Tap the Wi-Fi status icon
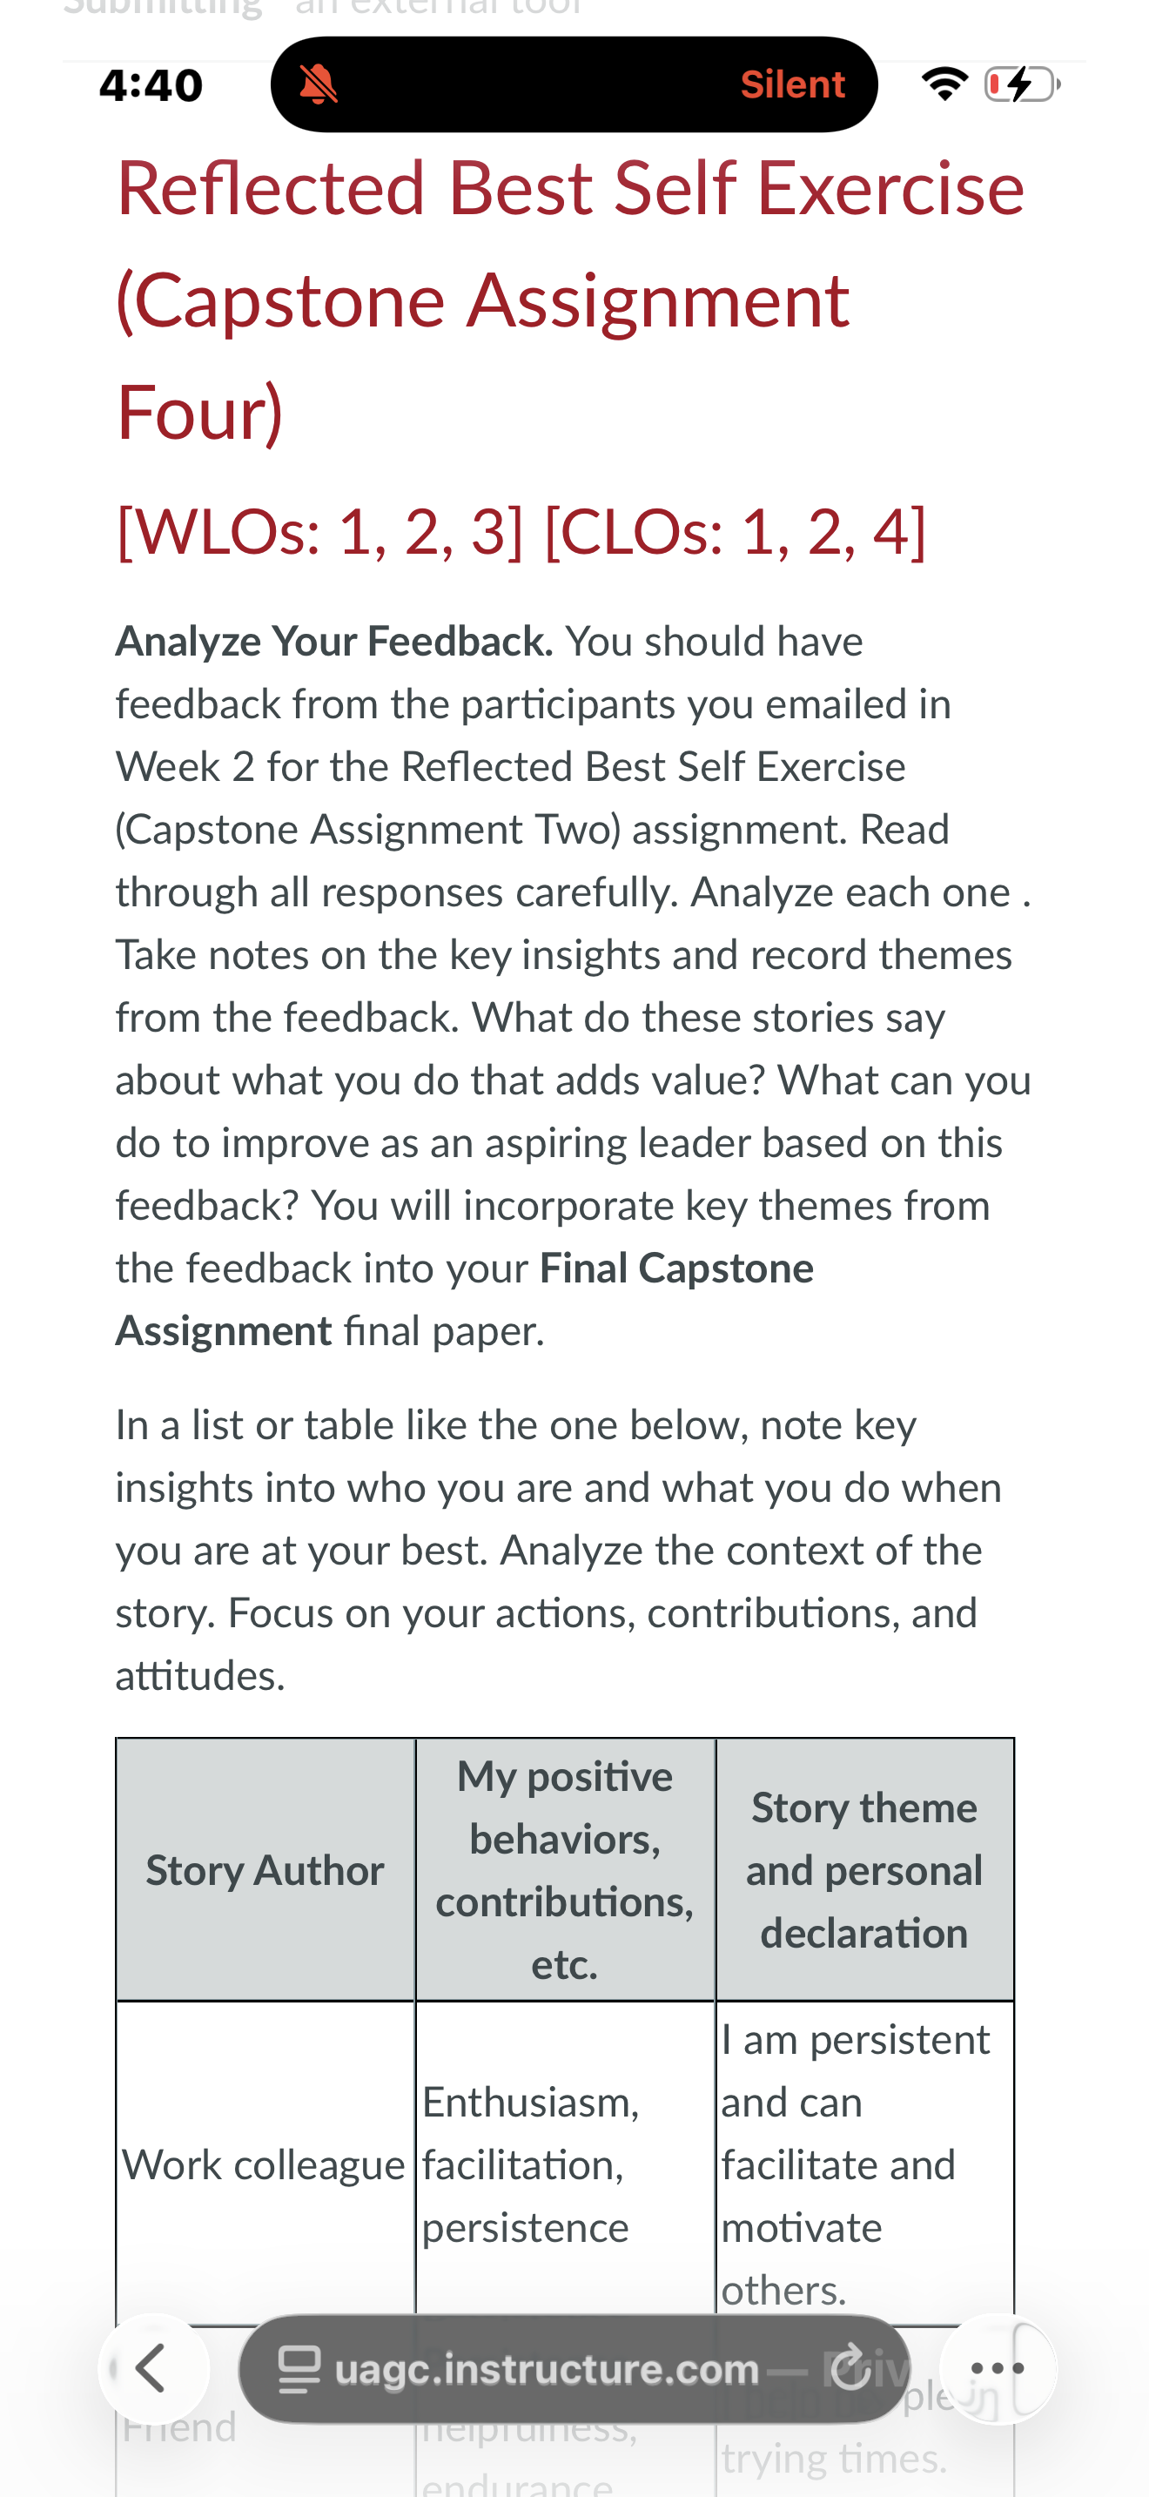Screen dimensions: 1149x2497 click(x=944, y=84)
